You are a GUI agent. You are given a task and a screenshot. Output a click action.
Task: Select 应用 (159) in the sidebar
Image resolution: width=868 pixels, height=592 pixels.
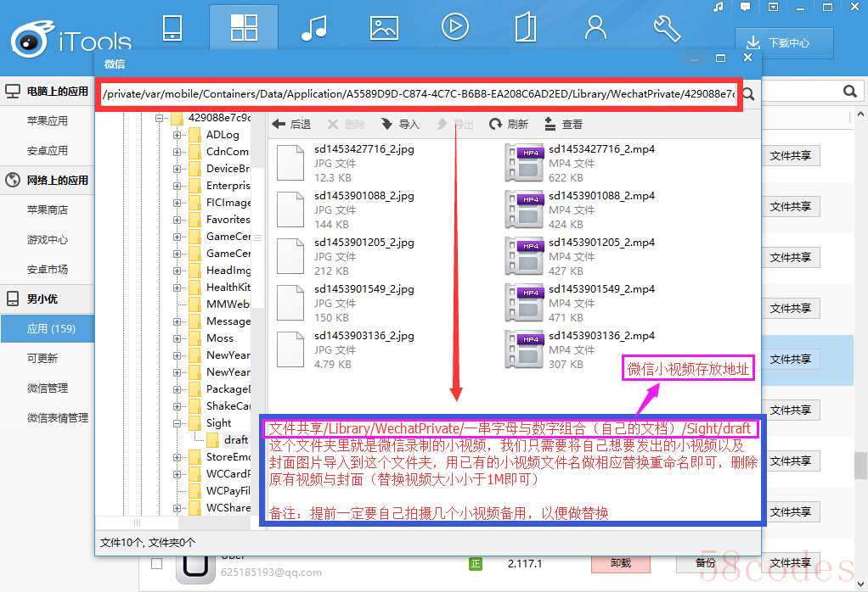pos(48,329)
